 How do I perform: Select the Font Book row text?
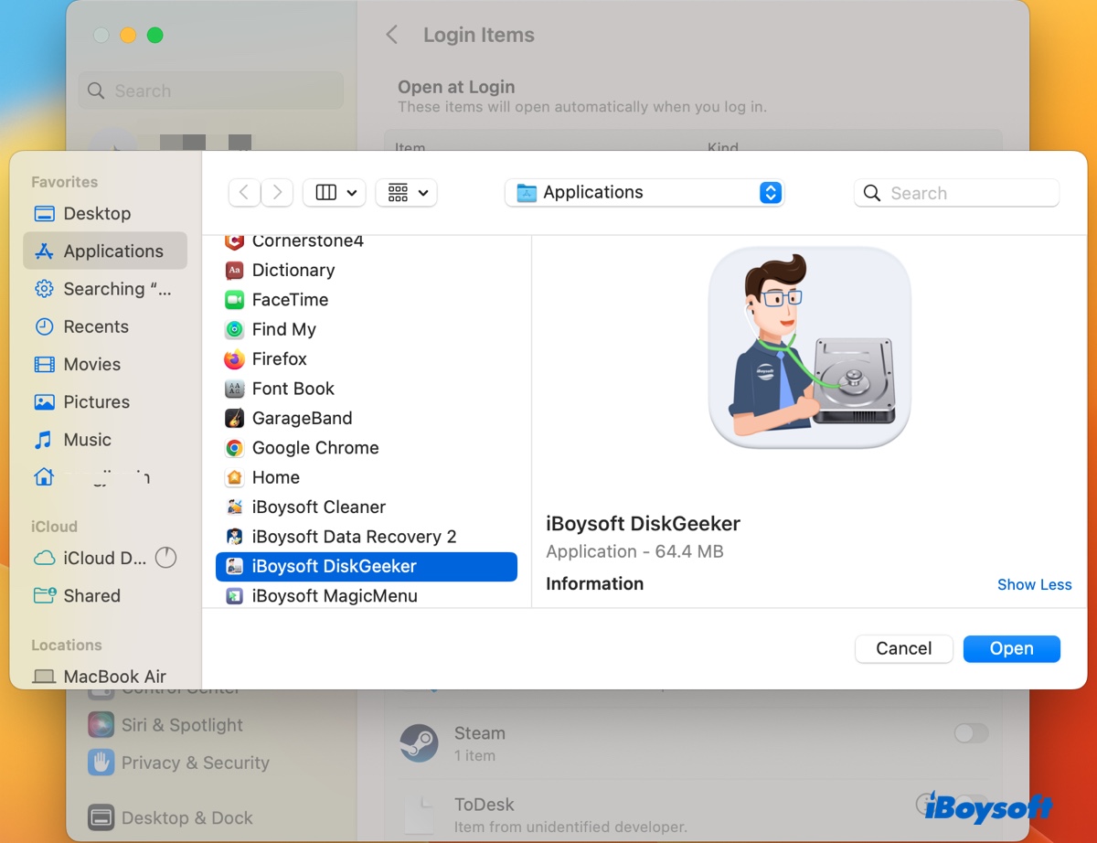[293, 389]
